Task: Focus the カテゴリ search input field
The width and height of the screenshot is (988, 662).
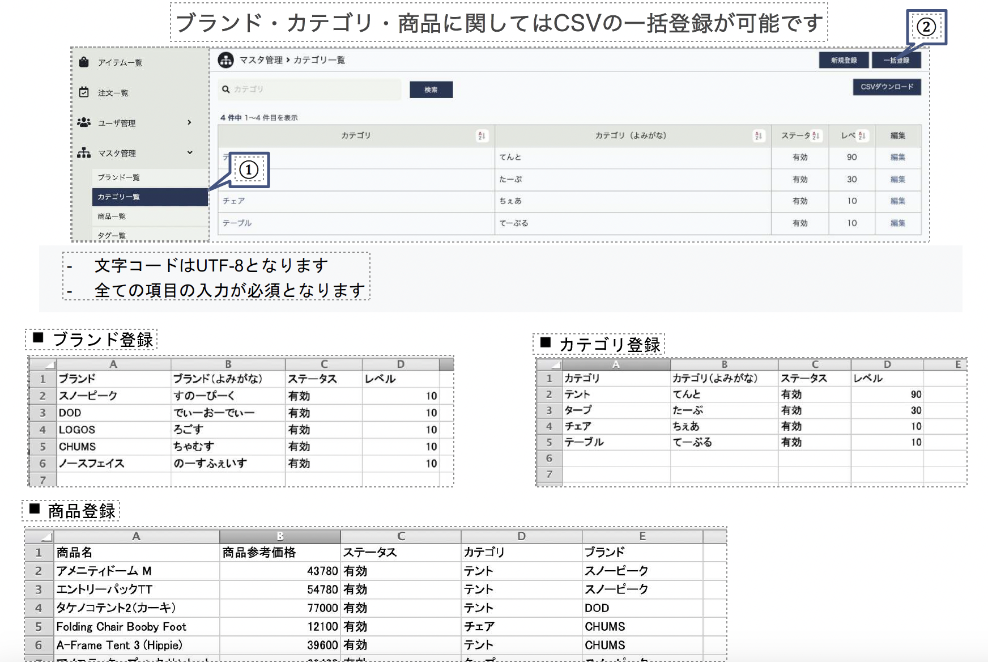Action: (314, 90)
